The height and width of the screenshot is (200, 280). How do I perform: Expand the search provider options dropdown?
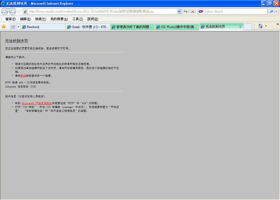(276, 11)
